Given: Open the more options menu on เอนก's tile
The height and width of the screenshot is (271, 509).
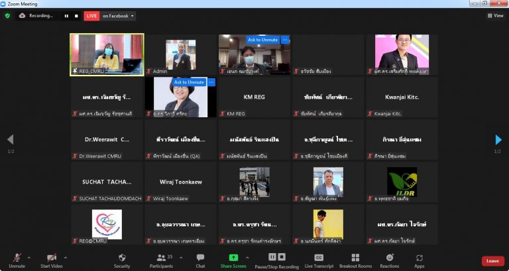Looking at the screenshot, I should click(x=286, y=40).
